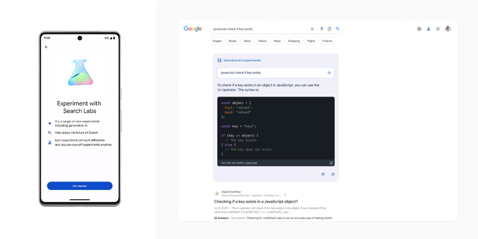The image size is (478, 239).
Task: Select the Books filter chip
Action: point(232,41)
